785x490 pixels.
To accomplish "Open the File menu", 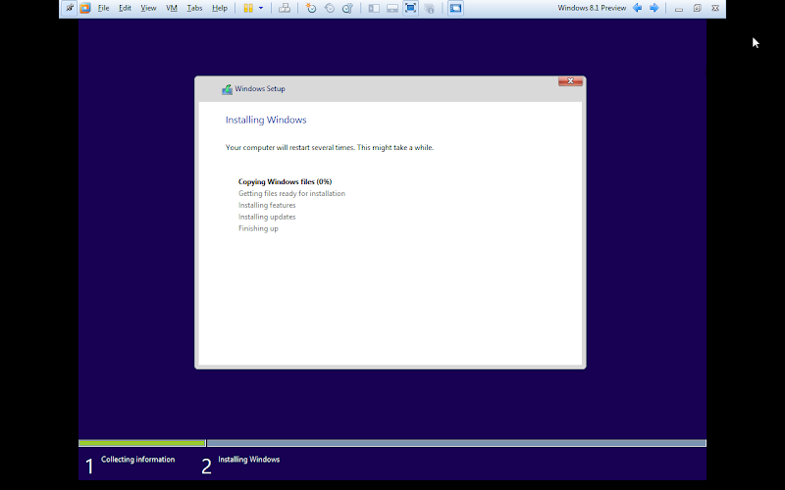I will click(103, 8).
